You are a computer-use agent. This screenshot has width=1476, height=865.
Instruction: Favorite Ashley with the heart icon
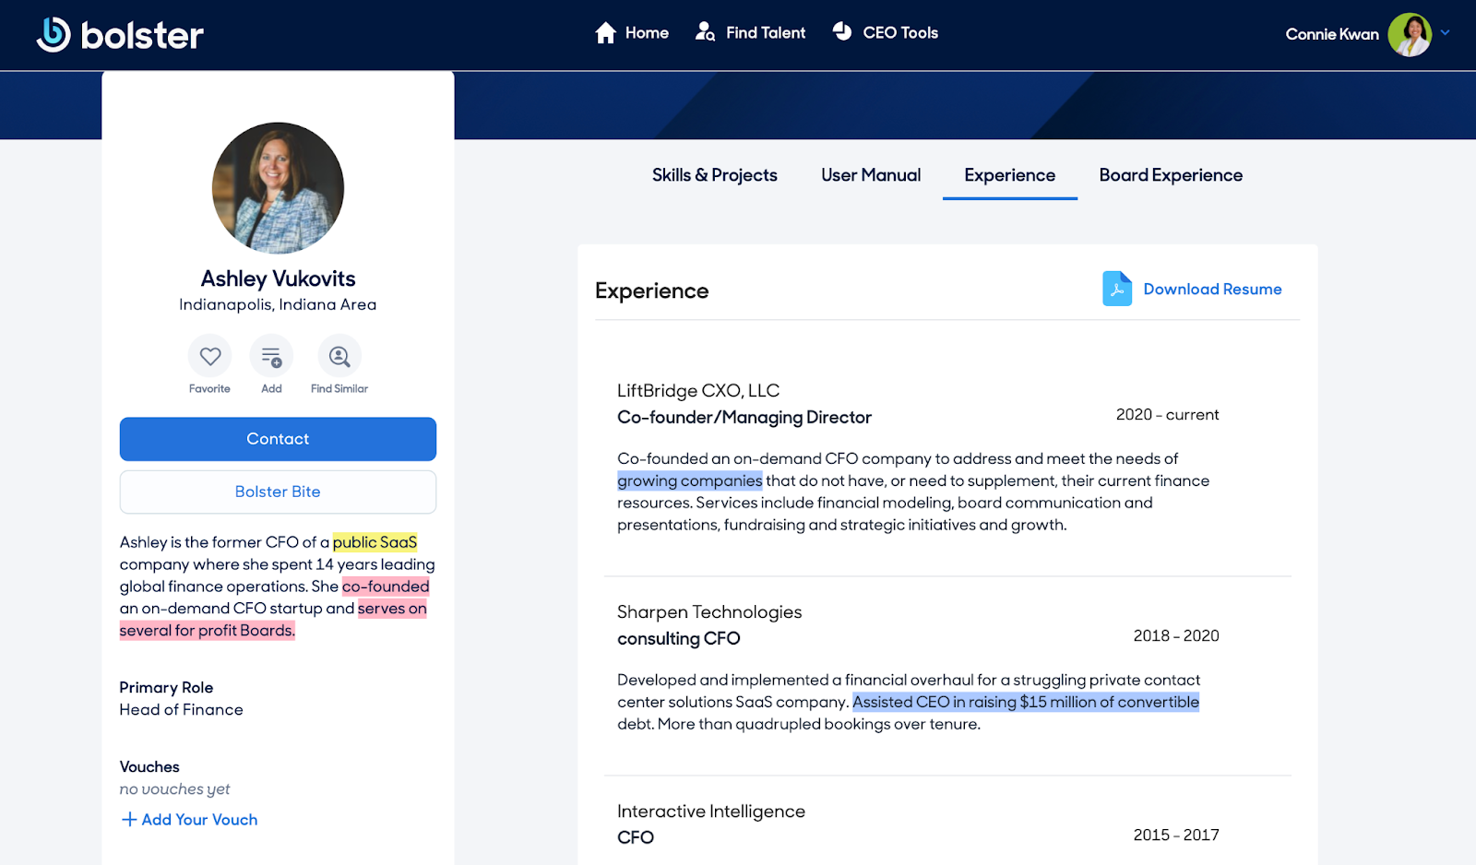[x=210, y=356]
